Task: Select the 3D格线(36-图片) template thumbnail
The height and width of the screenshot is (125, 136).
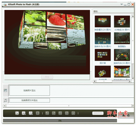Action: (x=122, y=21)
